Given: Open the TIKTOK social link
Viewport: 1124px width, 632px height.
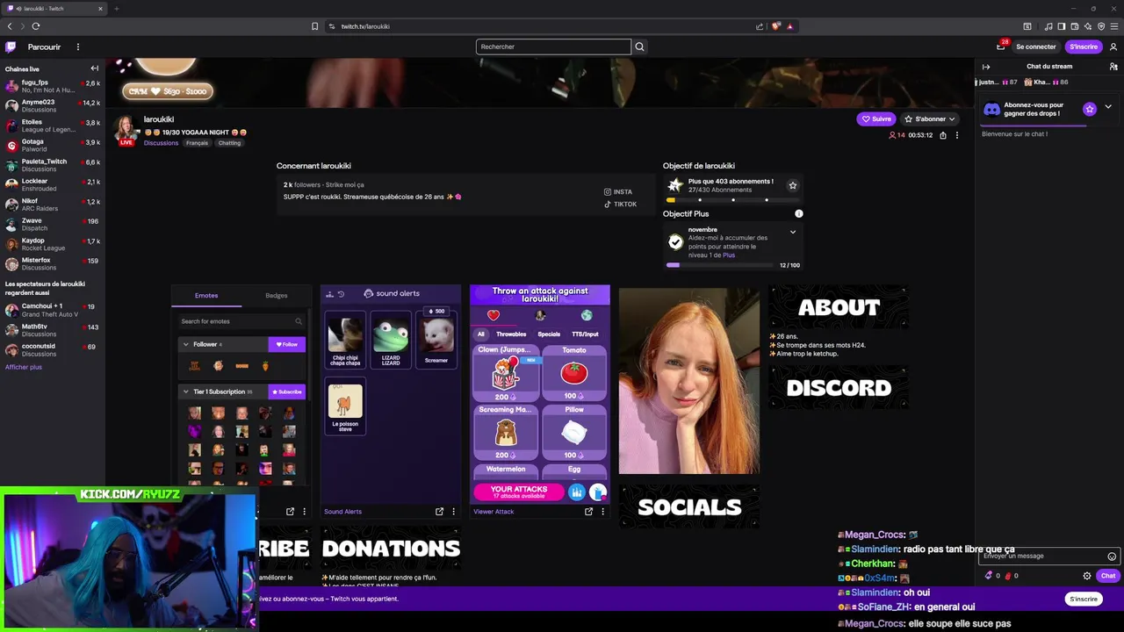Looking at the screenshot, I should point(620,205).
